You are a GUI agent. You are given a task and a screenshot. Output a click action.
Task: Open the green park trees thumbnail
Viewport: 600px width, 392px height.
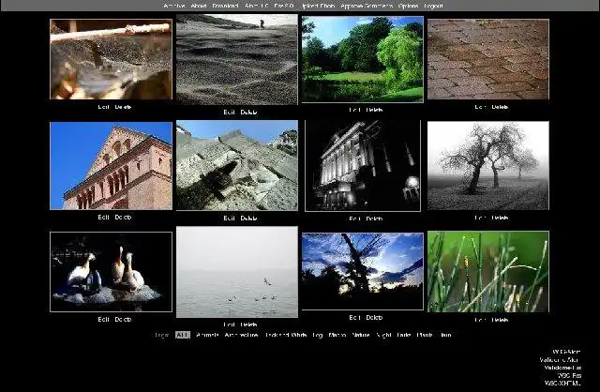coord(363,59)
